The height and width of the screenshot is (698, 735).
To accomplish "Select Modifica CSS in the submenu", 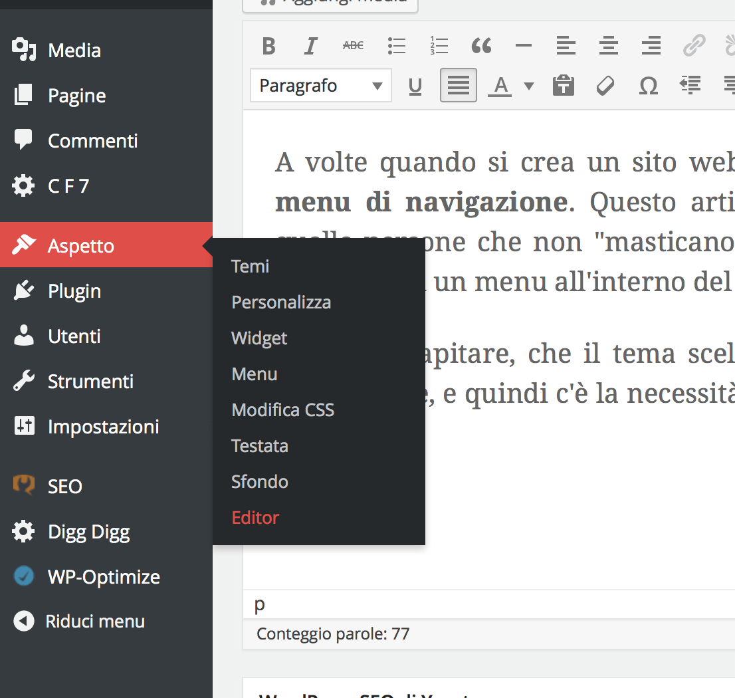I will coord(282,410).
